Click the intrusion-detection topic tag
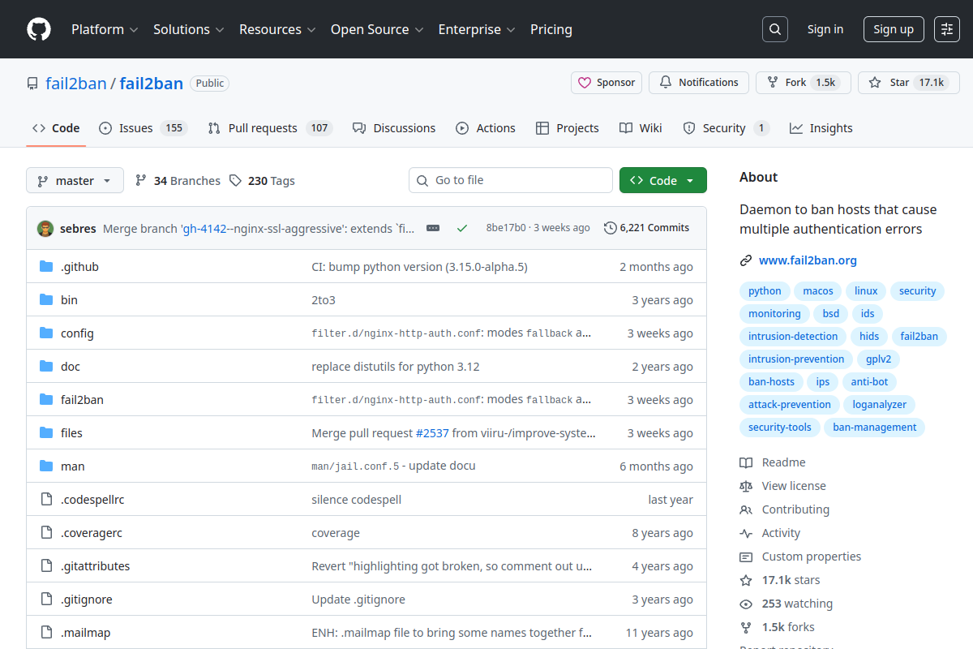The height and width of the screenshot is (649, 973). pyautogui.click(x=792, y=336)
